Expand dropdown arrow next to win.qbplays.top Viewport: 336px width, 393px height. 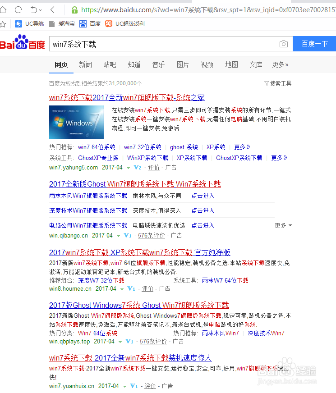tap(120, 342)
